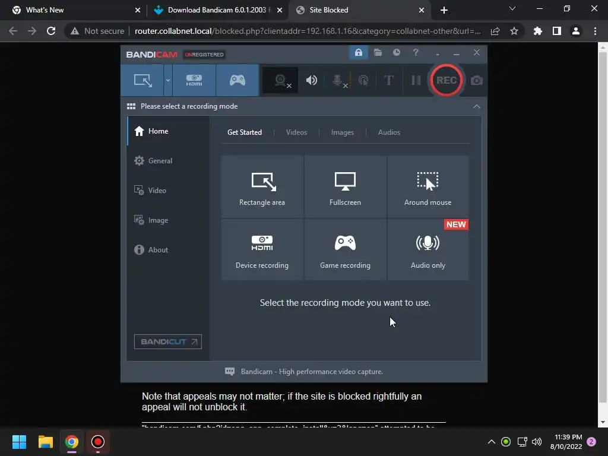Select screen recording mode in Bandicam toolbar

pyautogui.click(x=142, y=80)
